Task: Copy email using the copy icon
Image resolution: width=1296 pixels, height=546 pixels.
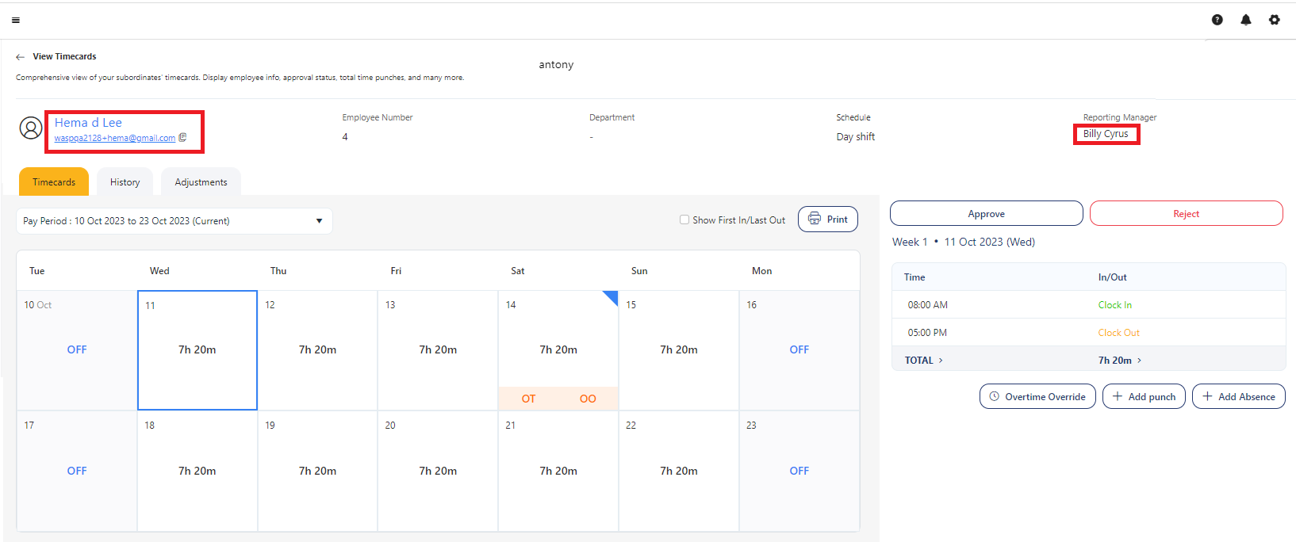Action: click(x=182, y=138)
